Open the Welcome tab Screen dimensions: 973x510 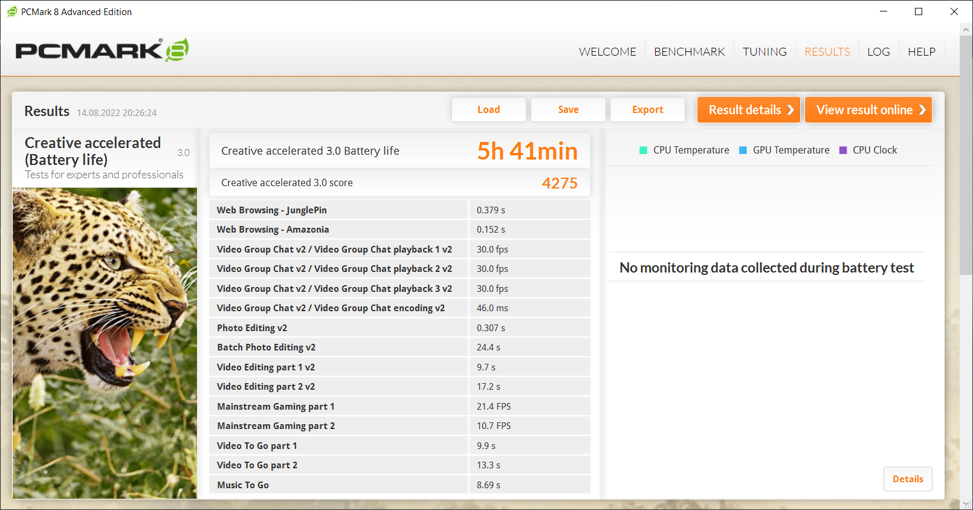click(607, 52)
